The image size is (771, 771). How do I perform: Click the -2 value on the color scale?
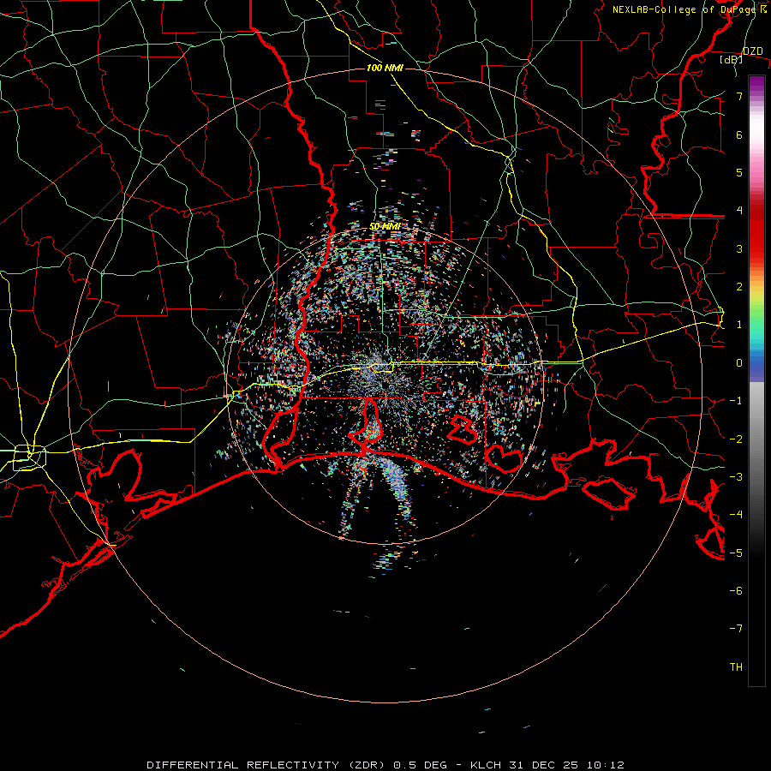pos(736,439)
